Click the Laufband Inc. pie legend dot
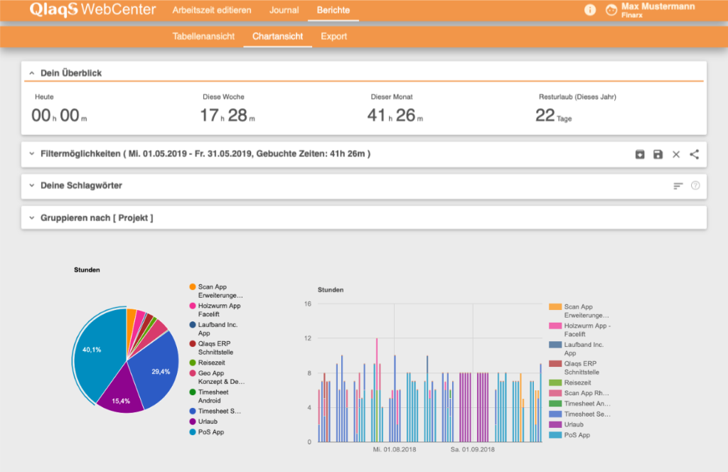The height and width of the screenshot is (472, 728). [x=192, y=325]
